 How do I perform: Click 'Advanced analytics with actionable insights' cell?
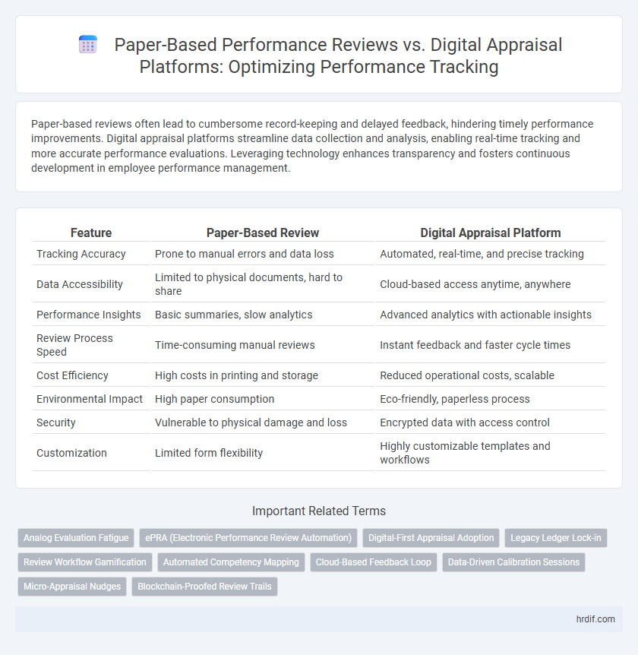coord(491,315)
